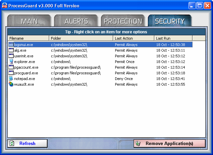Select the notepad.exe filename
The height and width of the screenshot is (155, 213).
point(24,79)
